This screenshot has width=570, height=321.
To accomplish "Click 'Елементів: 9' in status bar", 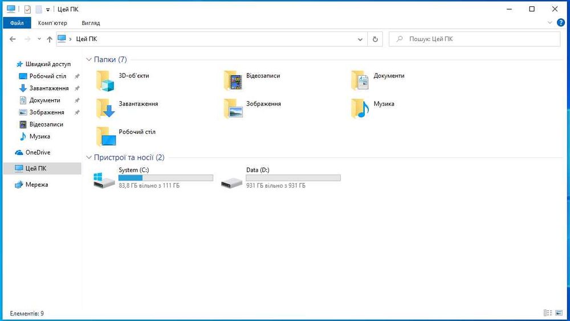I will click(x=27, y=314).
